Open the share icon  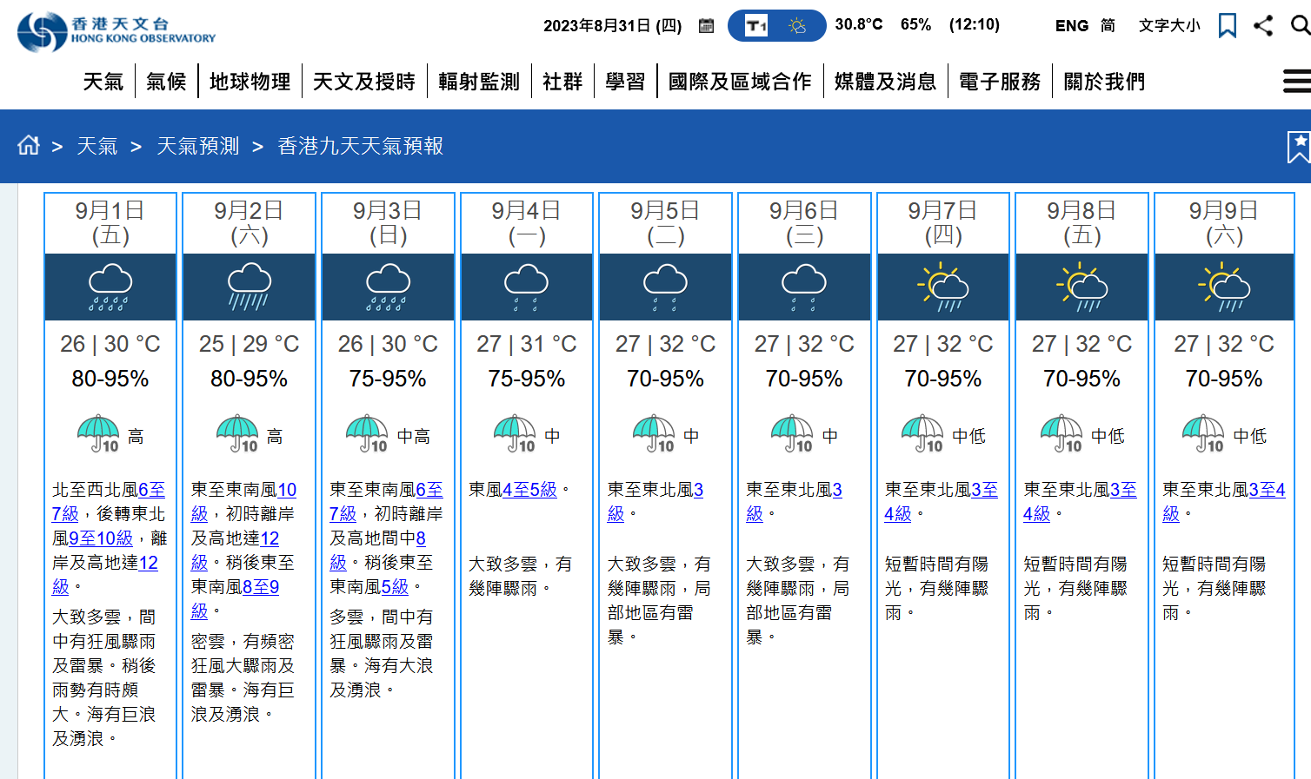coord(1263,25)
